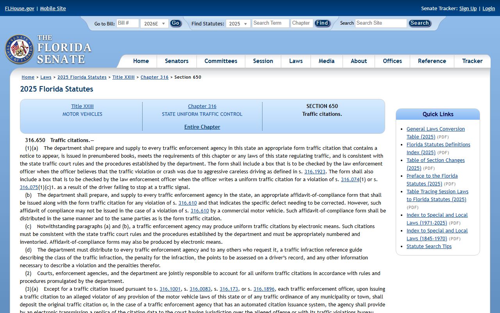Image resolution: width=500 pixels, height=313 pixels.
Task: Open Statute Search Tips link
Action: click(x=429, y=246)
